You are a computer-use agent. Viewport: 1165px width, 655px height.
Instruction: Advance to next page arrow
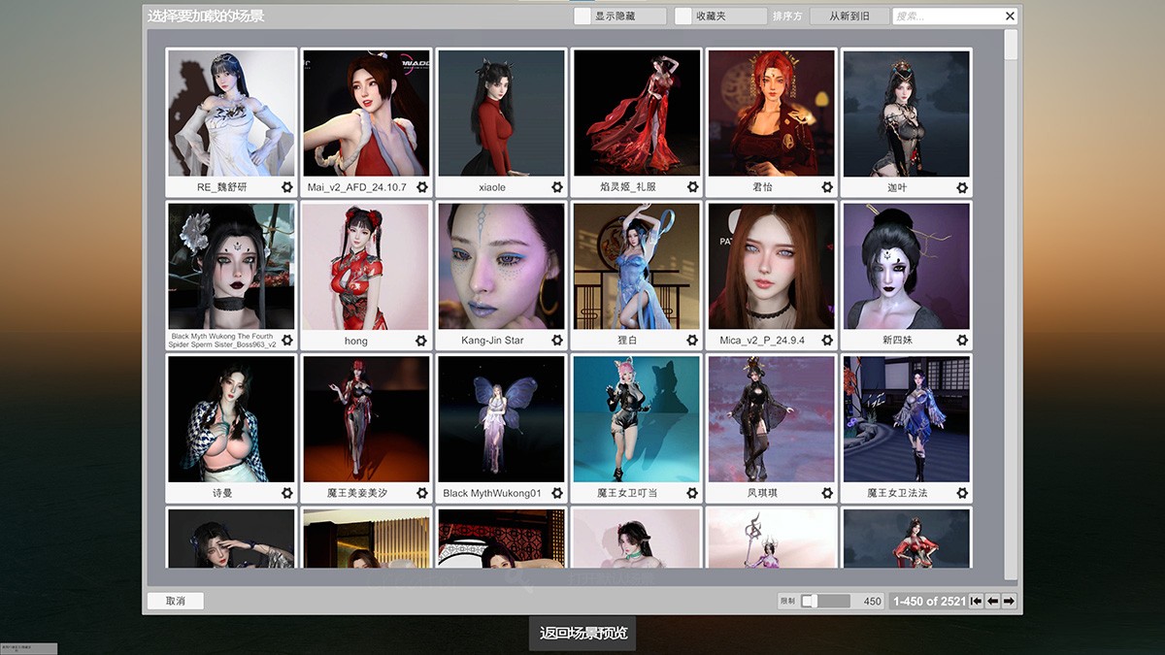pyautogui.click(x=1010, y=602)
